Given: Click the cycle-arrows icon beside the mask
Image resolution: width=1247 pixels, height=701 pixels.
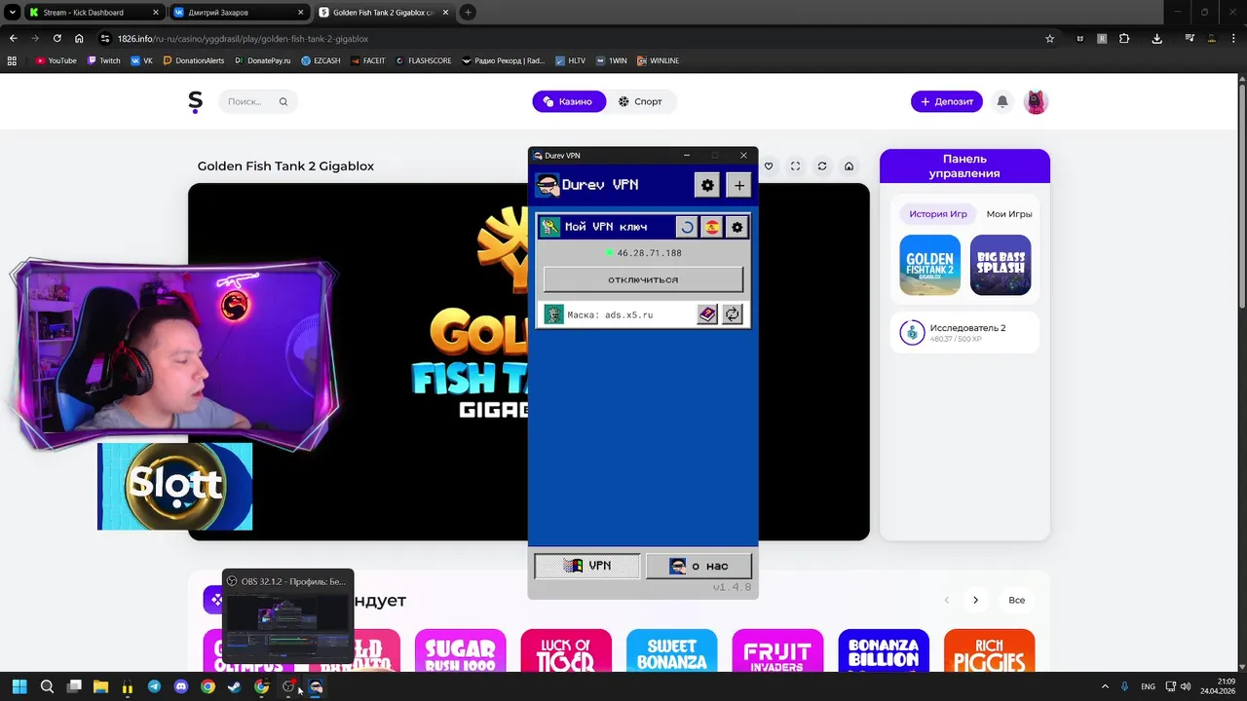Looking at the screenshot, I should (732, 314).
